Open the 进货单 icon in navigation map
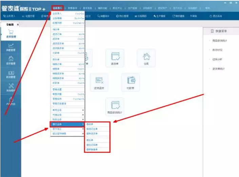Viewport: 239px width, 177px height. (115, 58)
